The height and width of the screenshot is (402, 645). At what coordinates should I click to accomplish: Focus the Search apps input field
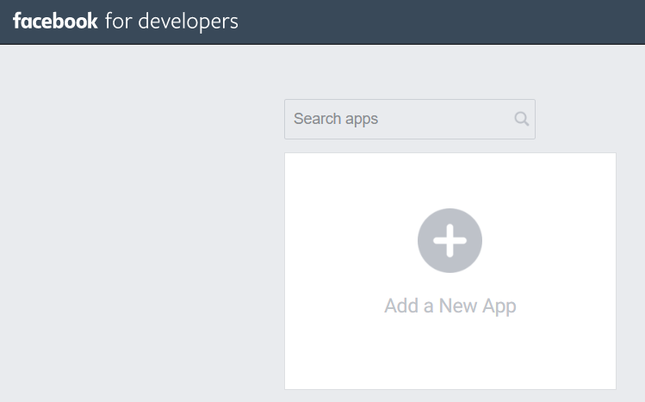pyautogui.click(x=410, y=119)
